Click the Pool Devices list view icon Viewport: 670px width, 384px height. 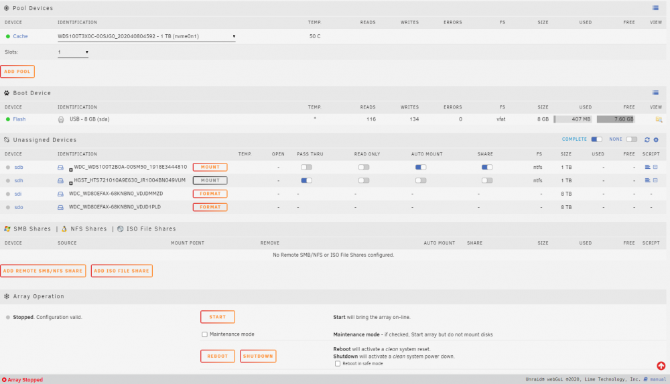click(655, 7)
